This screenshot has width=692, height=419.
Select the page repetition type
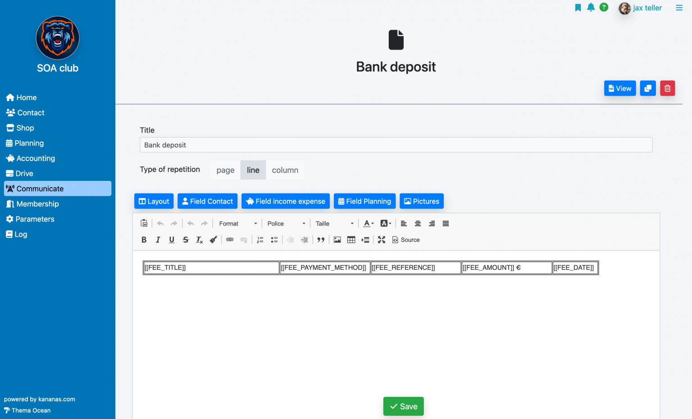(225, 170)
